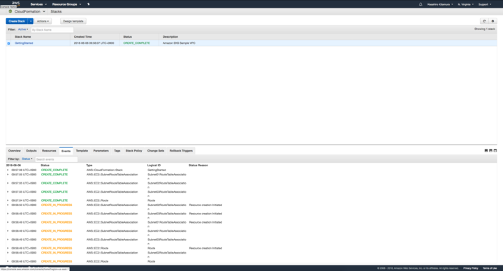Click the Amazon EKS Sample VPC description
Viewport: 503px width, 271px height.
click(x=179, y=43)
